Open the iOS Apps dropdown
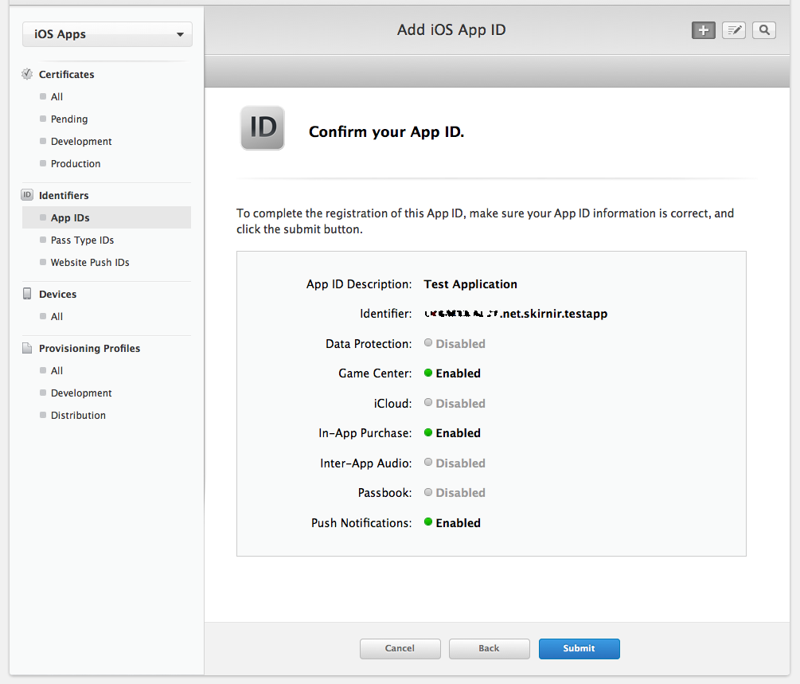 (107, 34)
